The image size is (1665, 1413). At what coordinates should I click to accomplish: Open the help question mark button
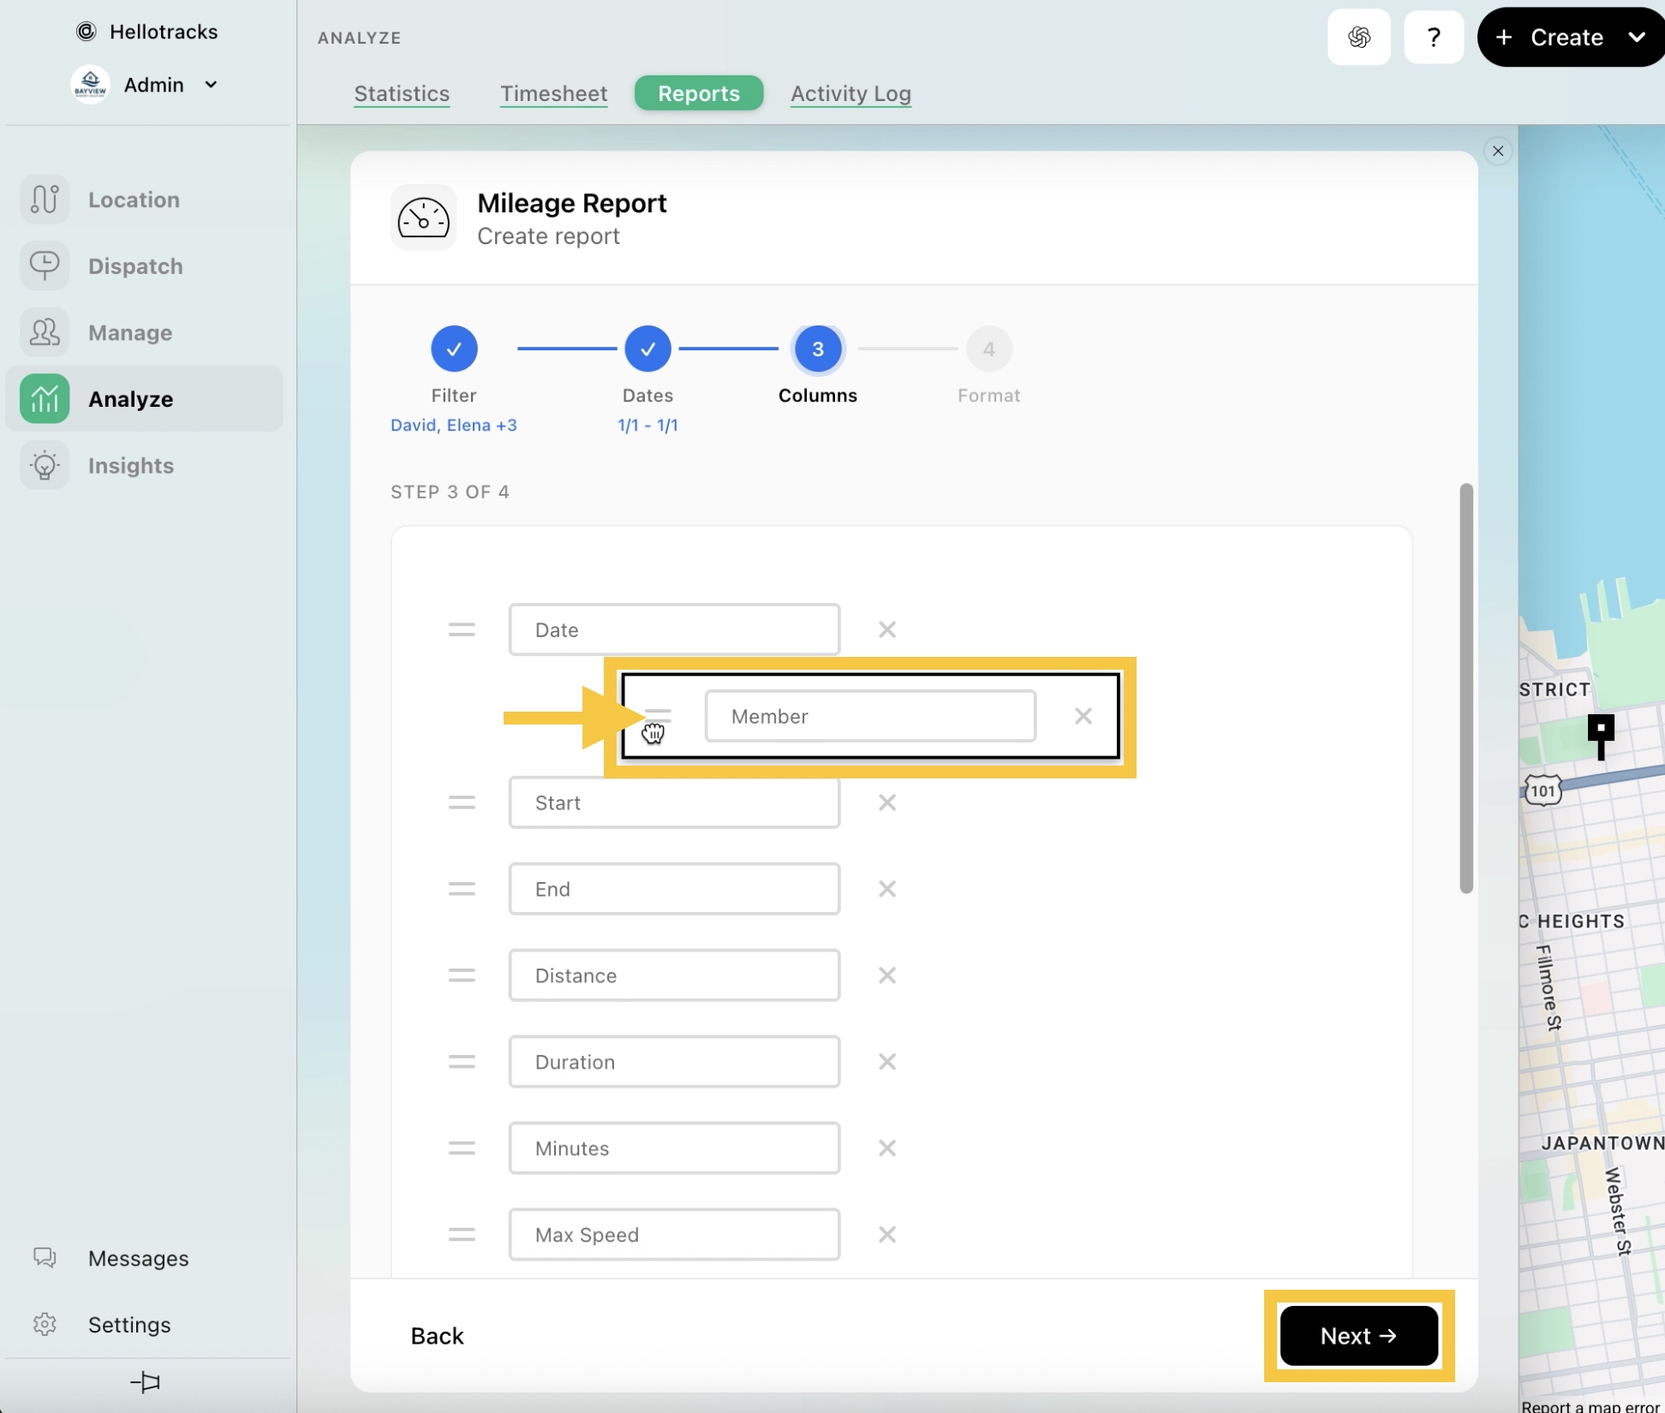pos(1433,38)
